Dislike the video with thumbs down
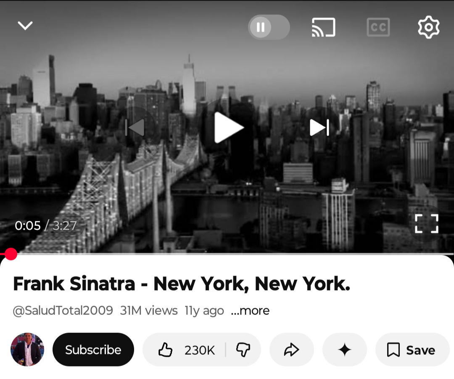454x379 pixels. click(243, 350)
